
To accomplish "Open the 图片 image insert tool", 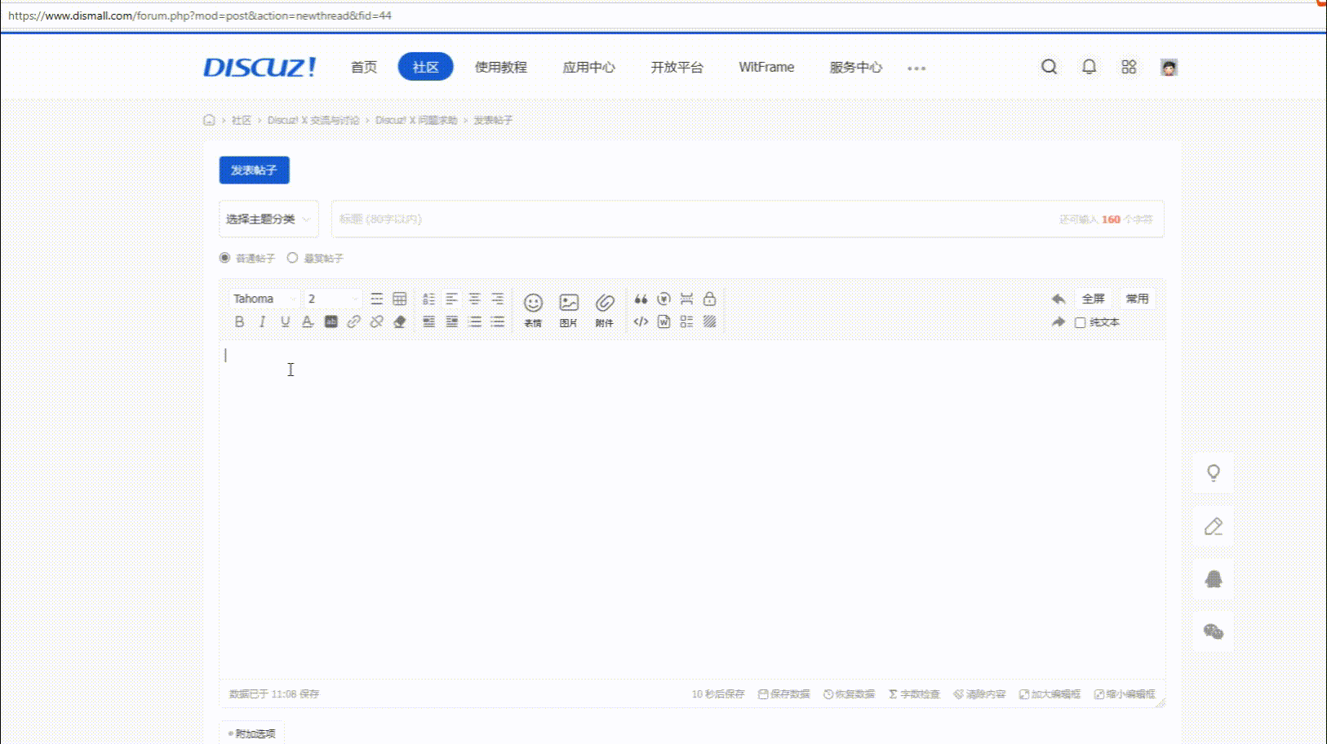I will (569, 309).
